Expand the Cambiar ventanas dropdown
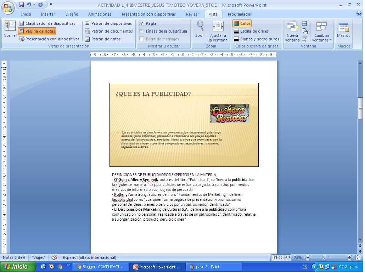Viewport: 365px width, 272px height. coord(322,31)
